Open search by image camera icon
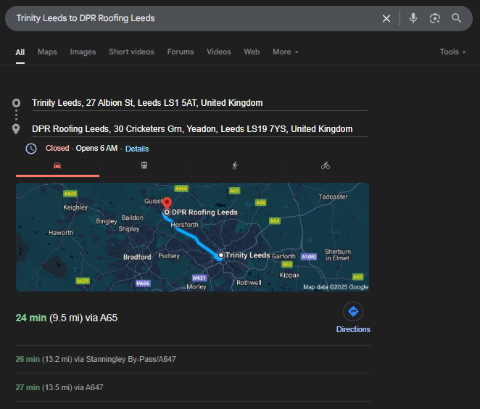Screen dimensions: 480x409 [x=435, y=18]
